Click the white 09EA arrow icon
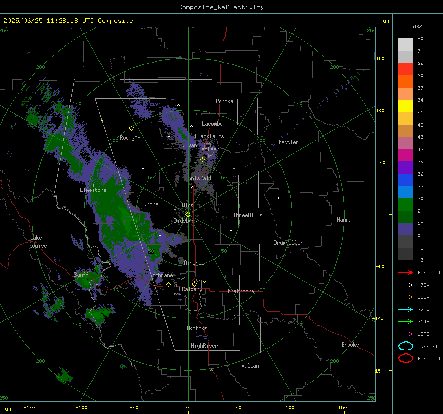 (406, 285)
